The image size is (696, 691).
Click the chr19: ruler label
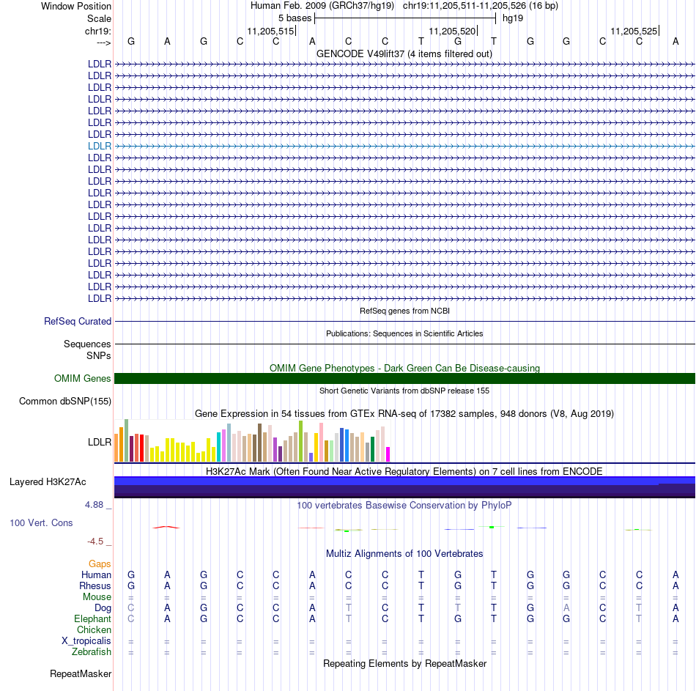(x=98, y=31)
